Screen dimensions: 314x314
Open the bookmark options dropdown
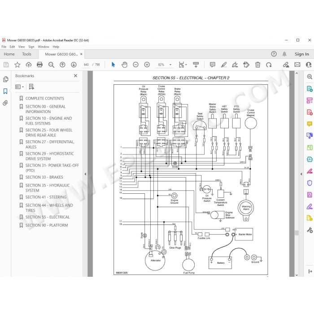tap(20, 87)
